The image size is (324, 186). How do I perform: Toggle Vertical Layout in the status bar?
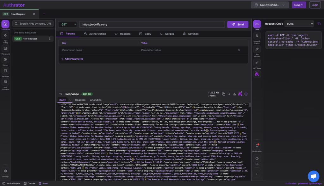coord(11,183)
